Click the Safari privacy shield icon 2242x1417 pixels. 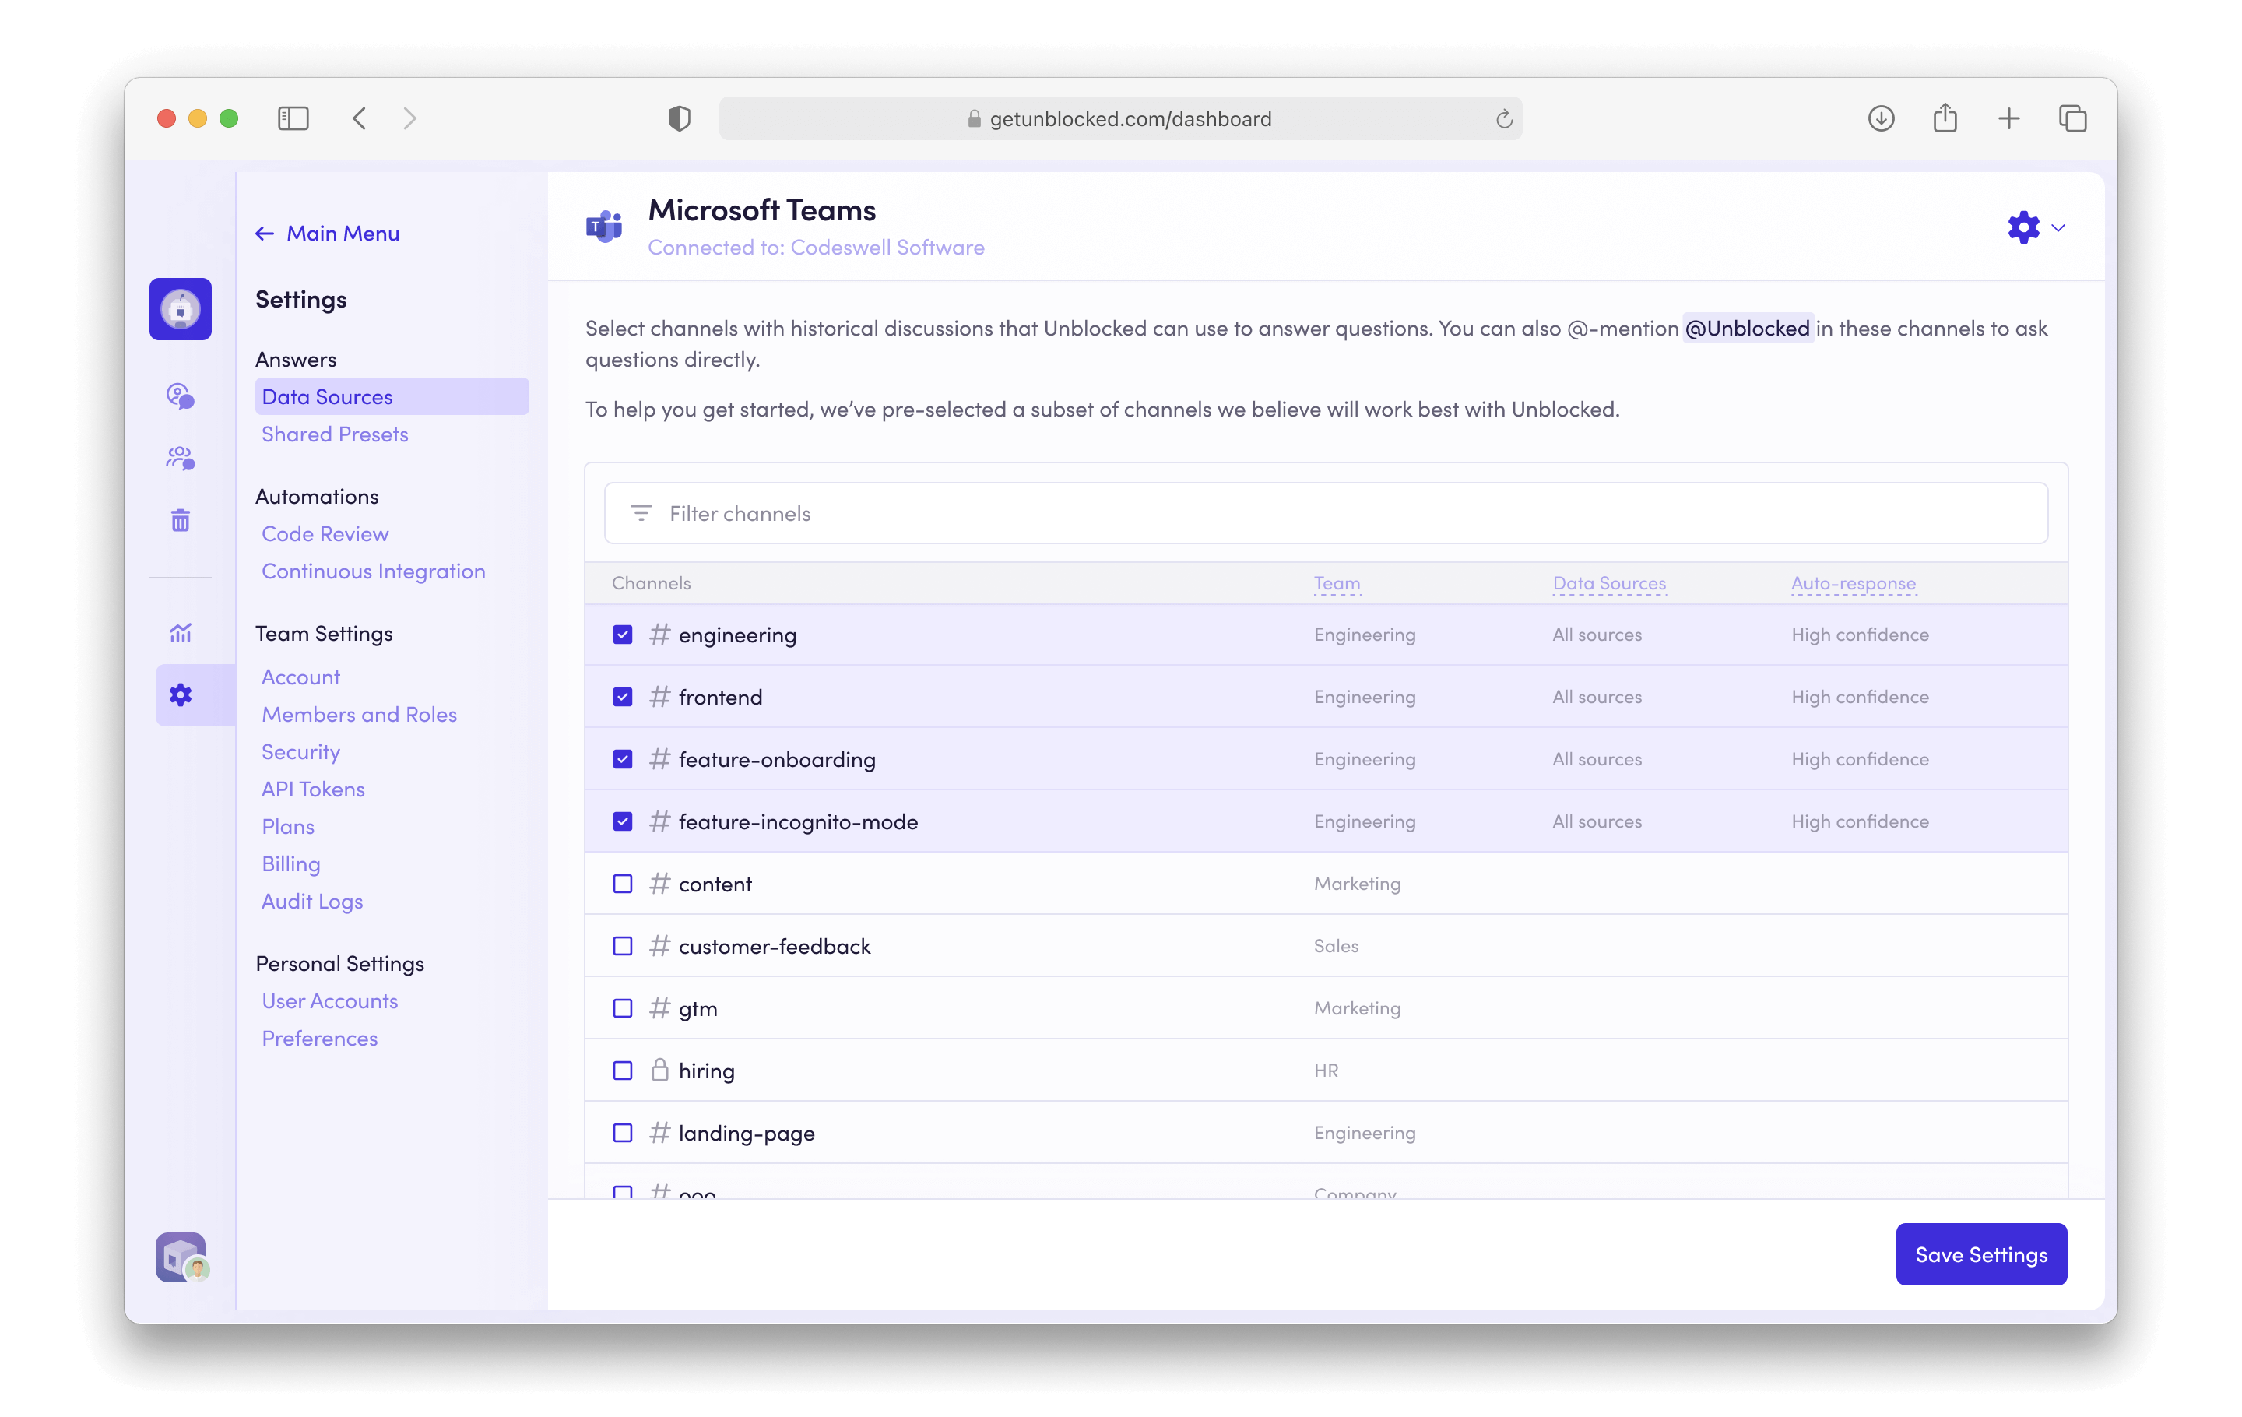pyautogui.click(x=679, y=118)
